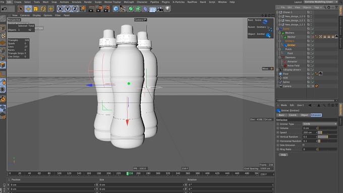Open the viewport Cameras menu
Viewport: 343px width, 193px height.
coord(25,15)
